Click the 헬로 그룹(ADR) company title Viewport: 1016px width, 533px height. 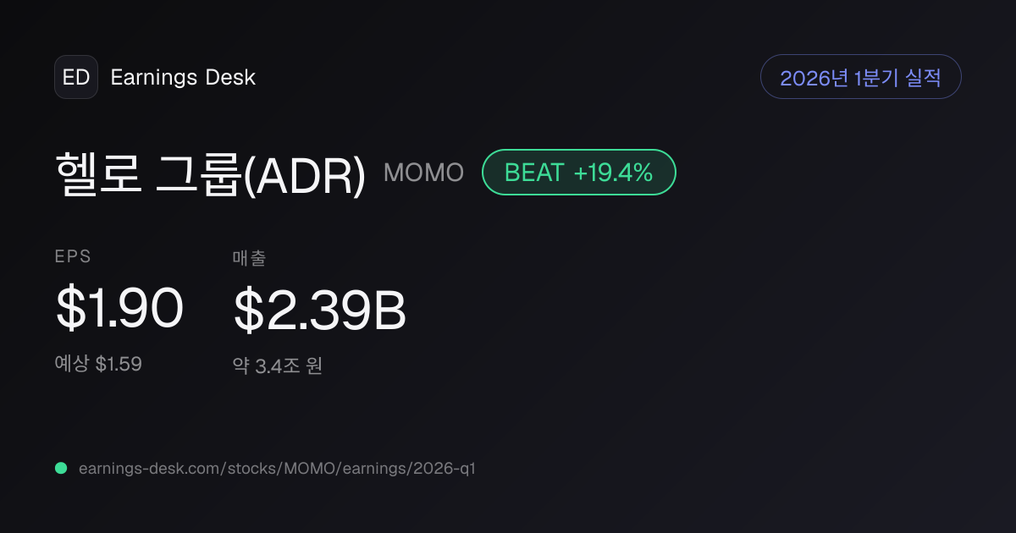coord(211,173)
